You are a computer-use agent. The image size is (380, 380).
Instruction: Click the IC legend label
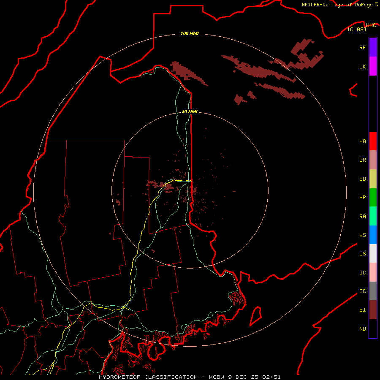(x=362, y=273)
